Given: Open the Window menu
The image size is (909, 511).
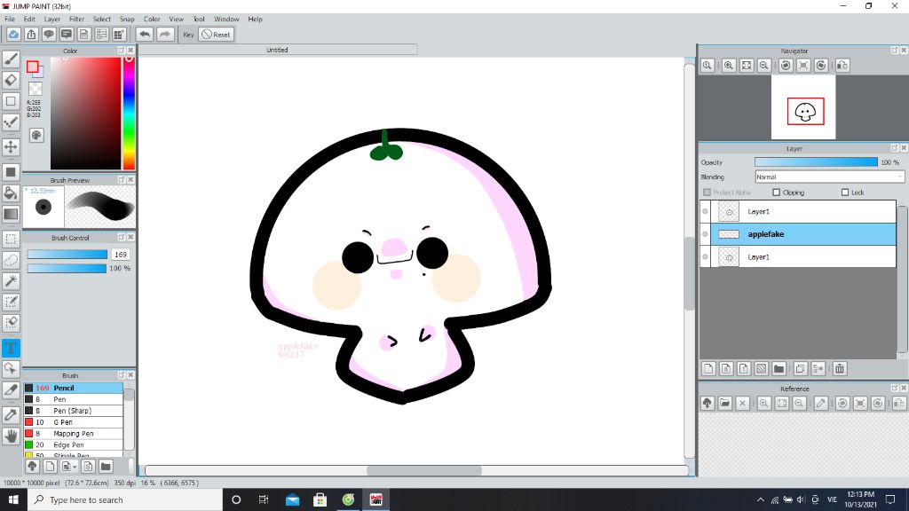Looking at the screenshot, I should pos(226,20).
